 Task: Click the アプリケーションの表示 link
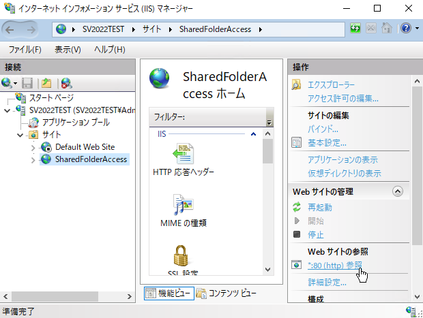(343, 159)
